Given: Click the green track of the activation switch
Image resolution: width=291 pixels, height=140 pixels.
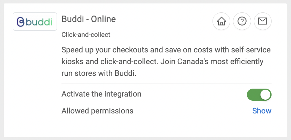Looking at the screenshot, I should tap(253, 95).
